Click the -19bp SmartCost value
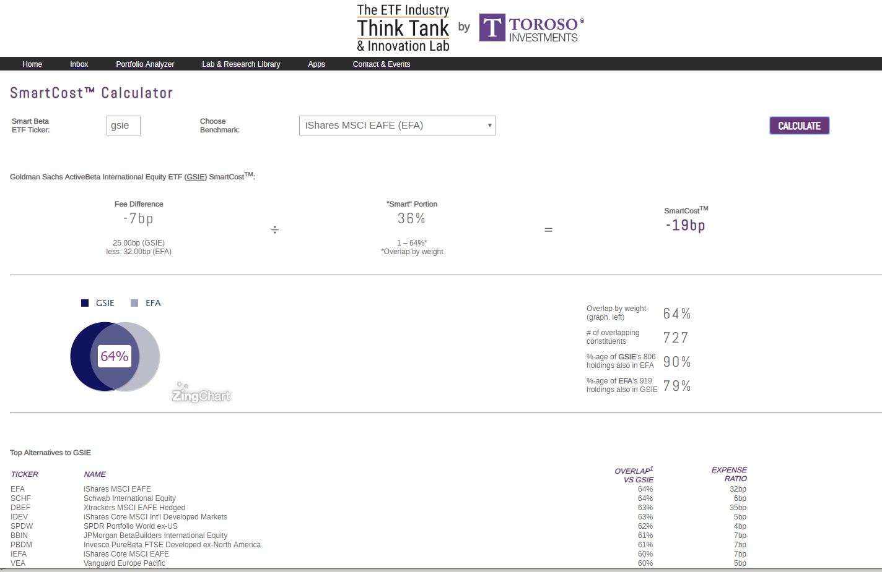 coord(685,226)
